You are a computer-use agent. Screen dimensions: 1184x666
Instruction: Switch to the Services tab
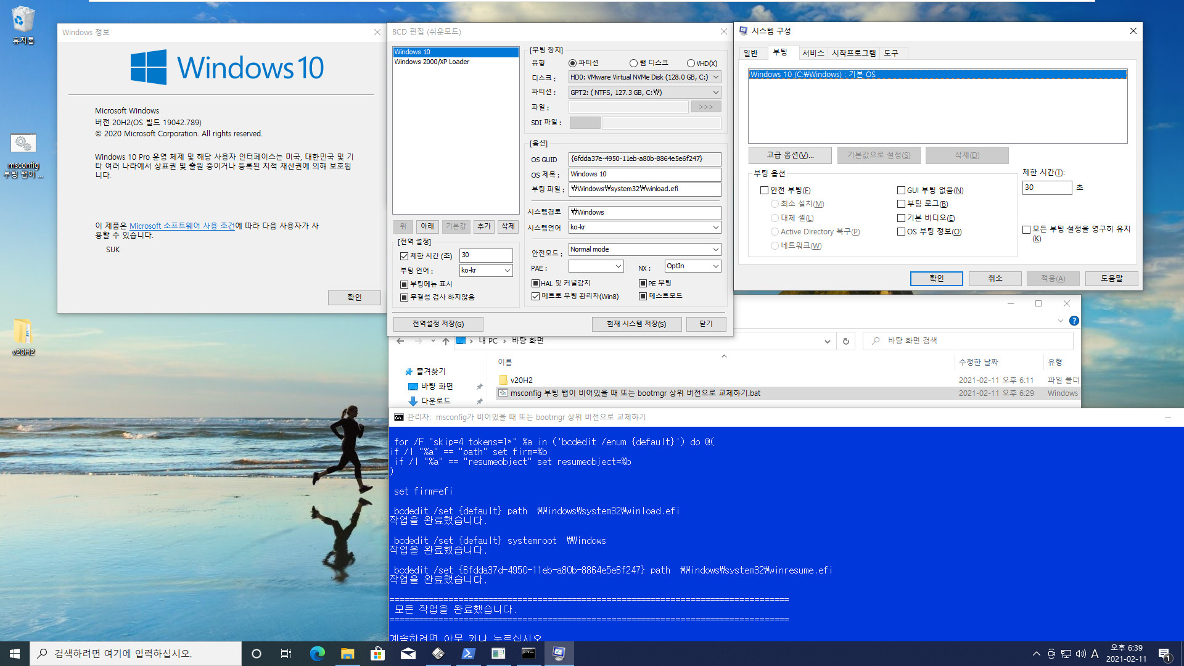(x=813, y=53)
